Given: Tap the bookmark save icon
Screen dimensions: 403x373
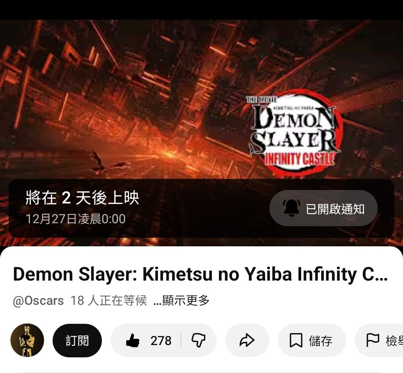Looking at the screenshot, I should click(296, 341).
